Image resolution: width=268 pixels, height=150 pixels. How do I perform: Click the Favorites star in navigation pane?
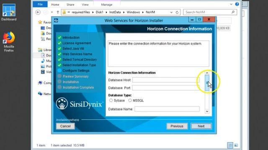(x=40, y=22)
